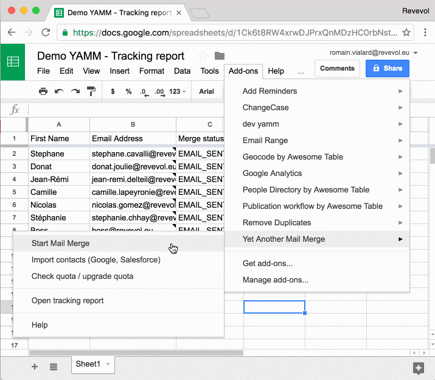
Task: Click the Print icon in the toolbar
Action: pyautogui.click(x=43, y=91)
